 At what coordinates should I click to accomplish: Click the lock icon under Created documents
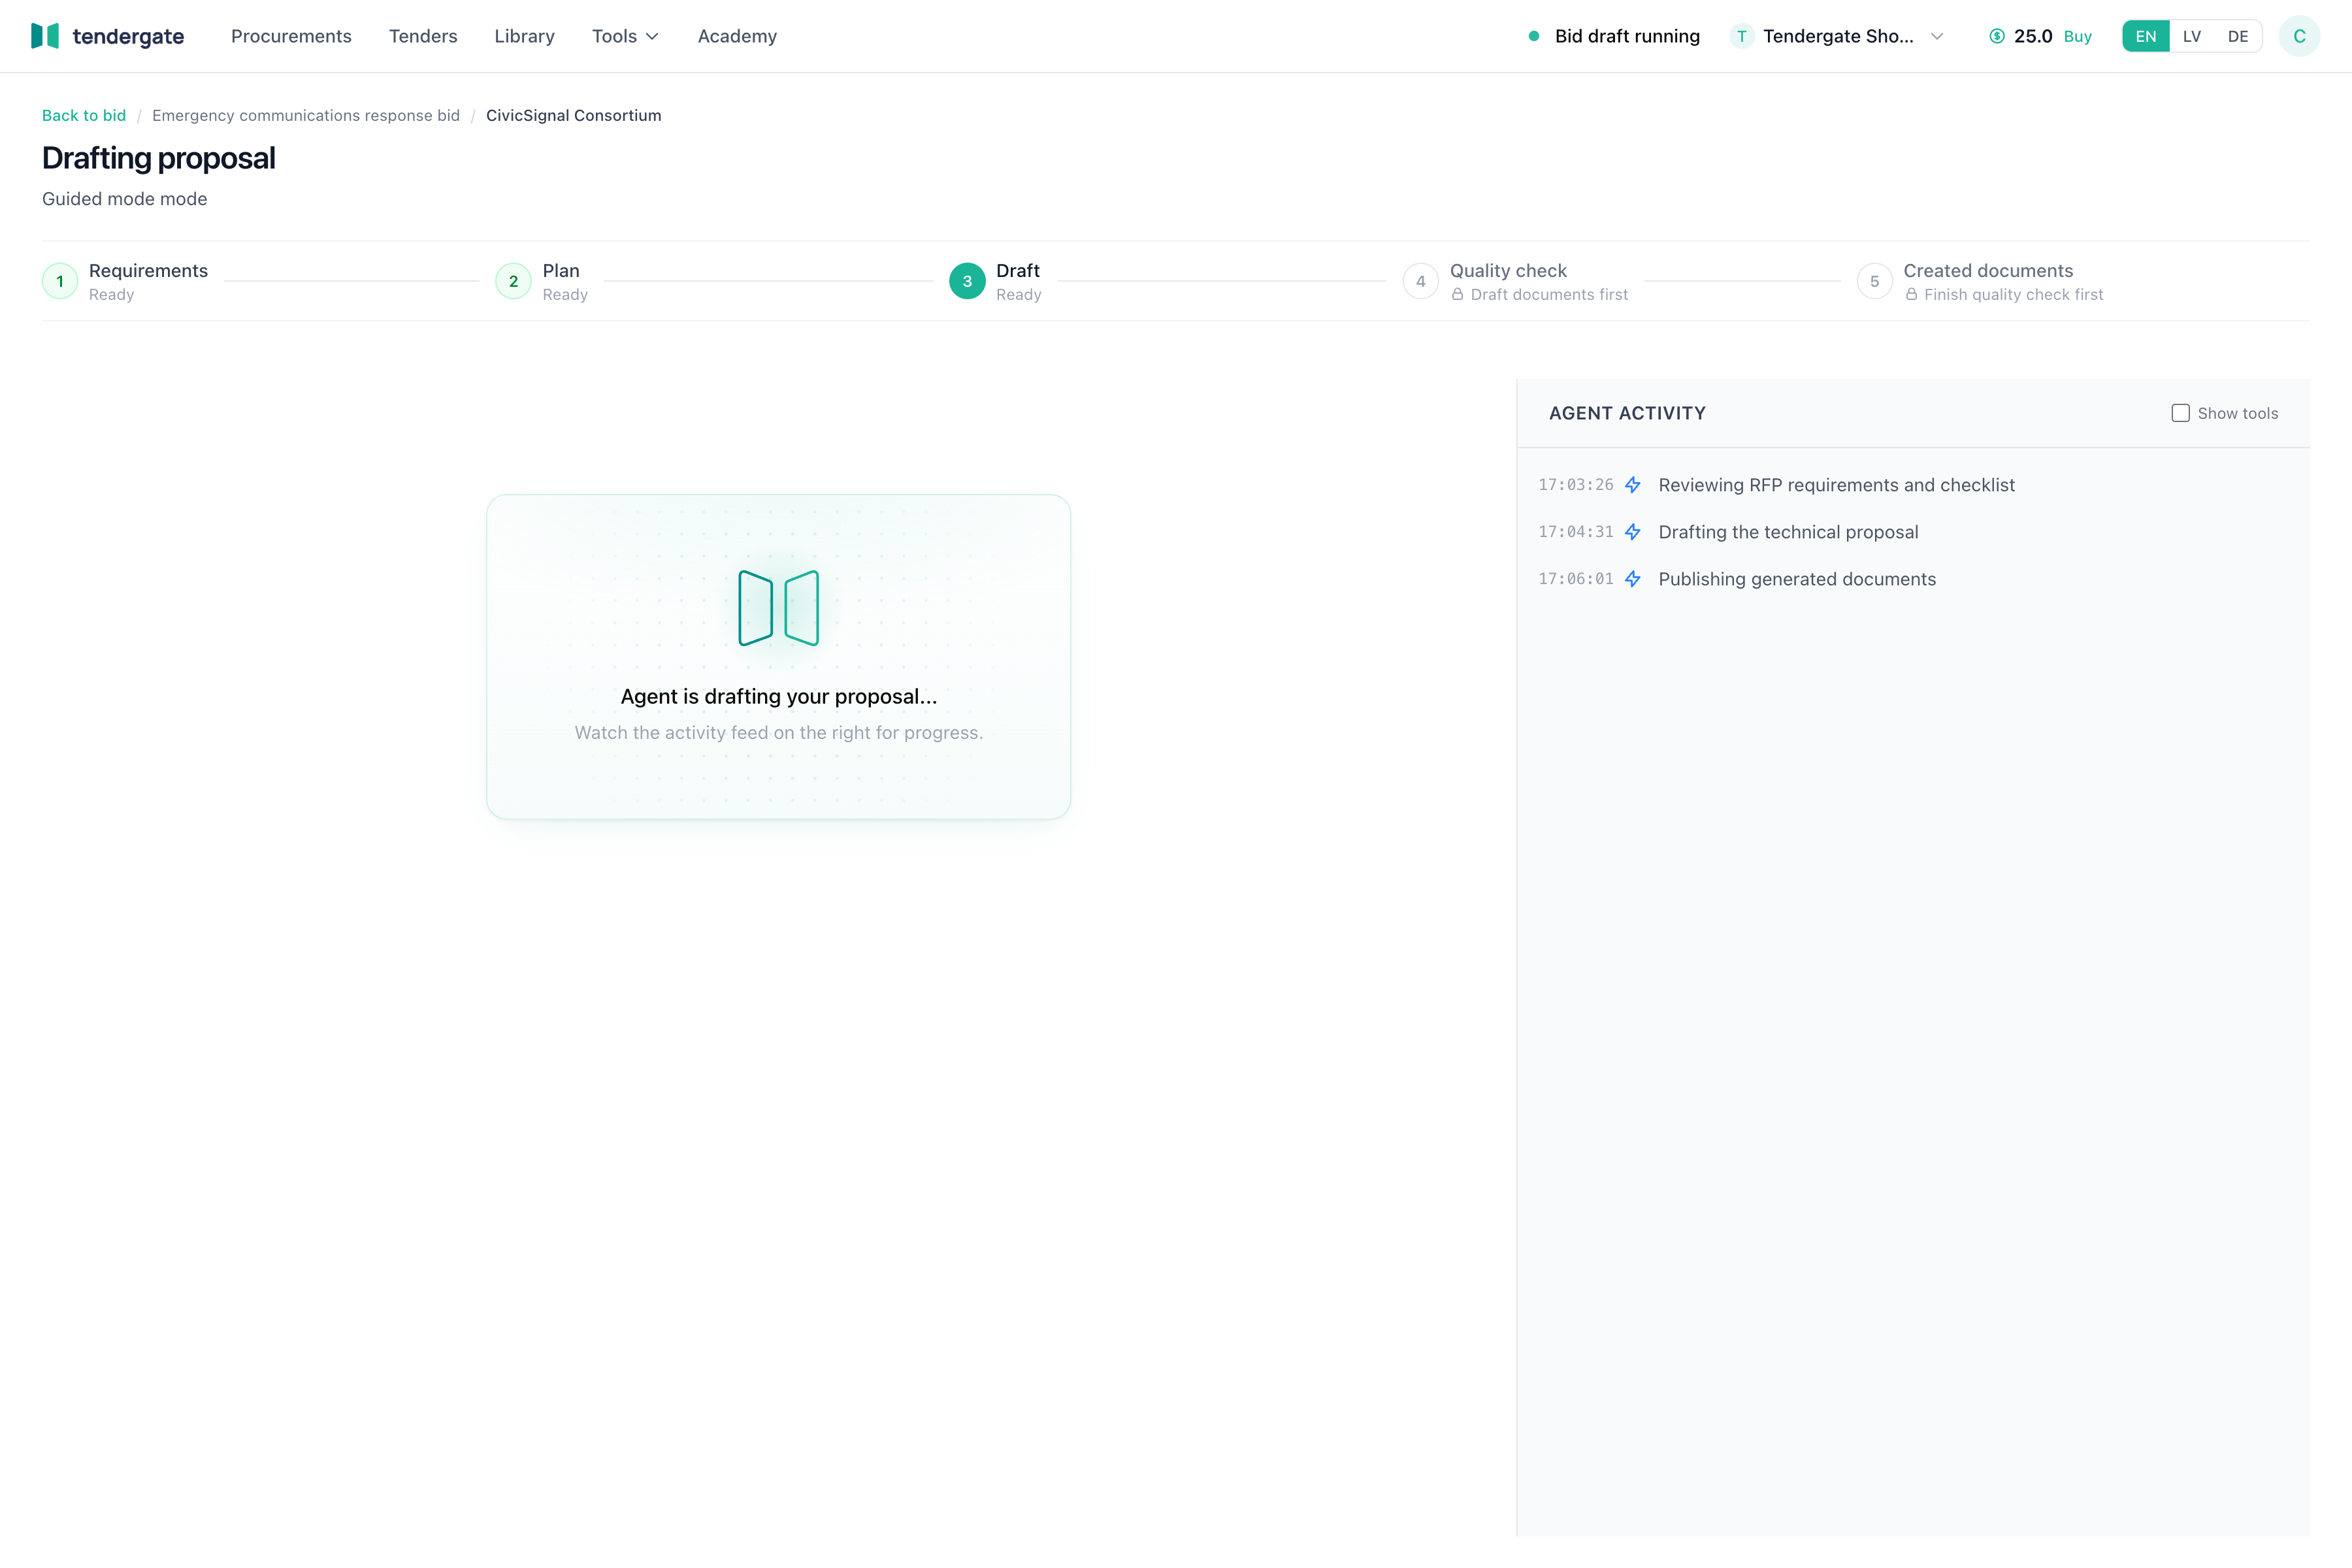click(x=1911, y=294)
